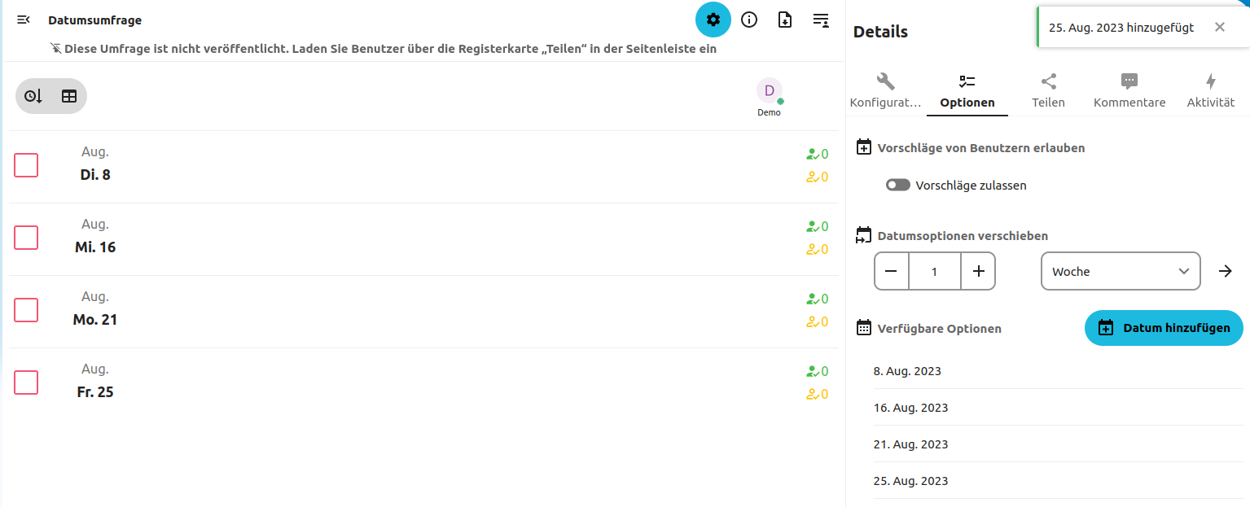Change date sort order icon
1250x507 pixels.
coord(33,96)
